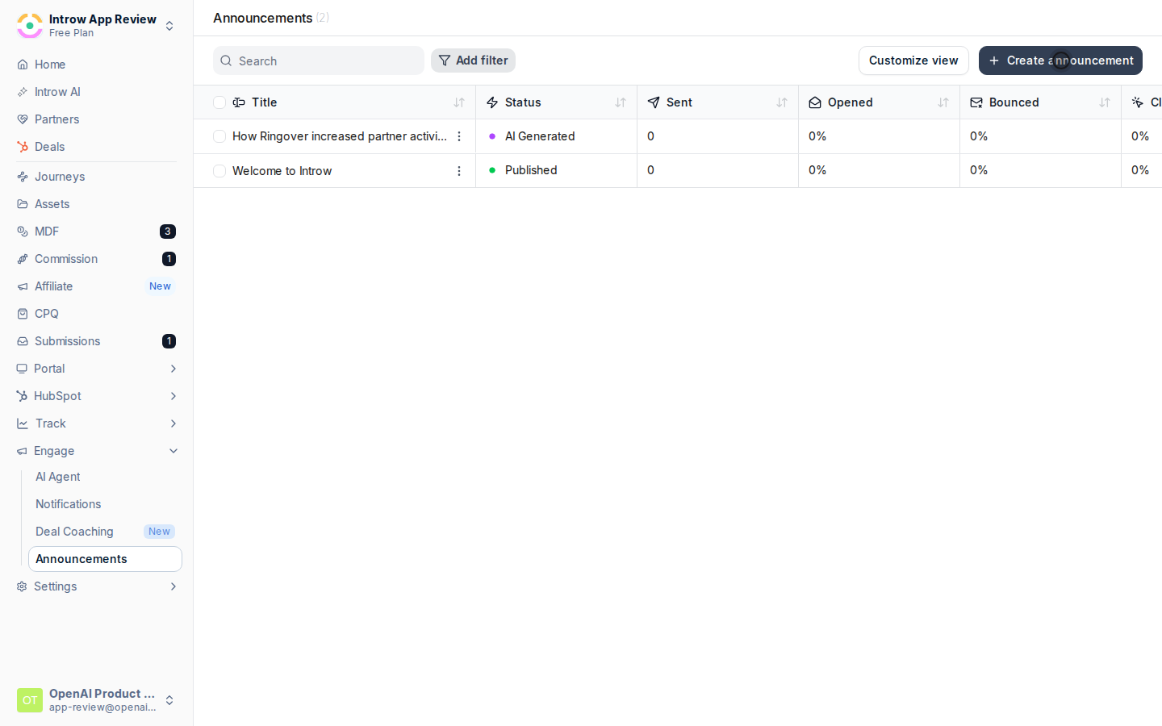Screen dimensions: 1162x726
Task: Collapse the Engage section chevron
Action: coord(173,451)
